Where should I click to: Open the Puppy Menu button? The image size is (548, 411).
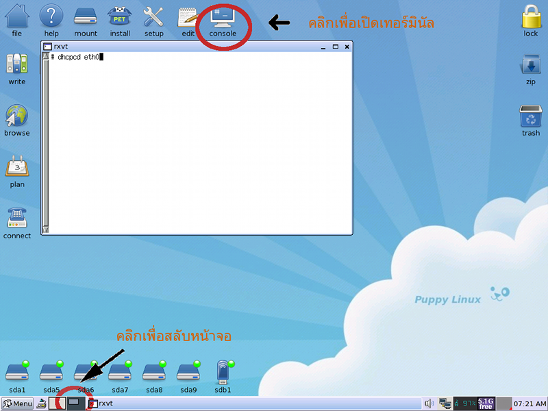pyautogui.click(x=17, y=403)
